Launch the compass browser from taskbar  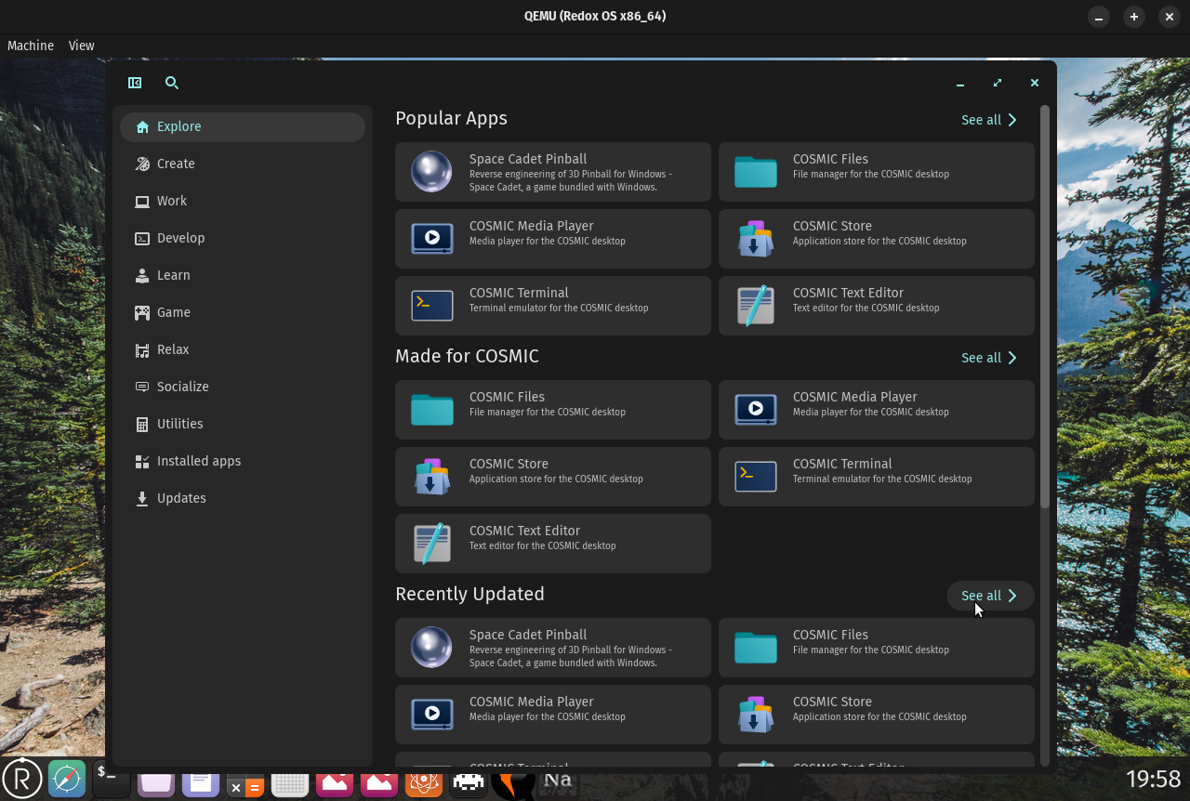(x=67, y=779)
